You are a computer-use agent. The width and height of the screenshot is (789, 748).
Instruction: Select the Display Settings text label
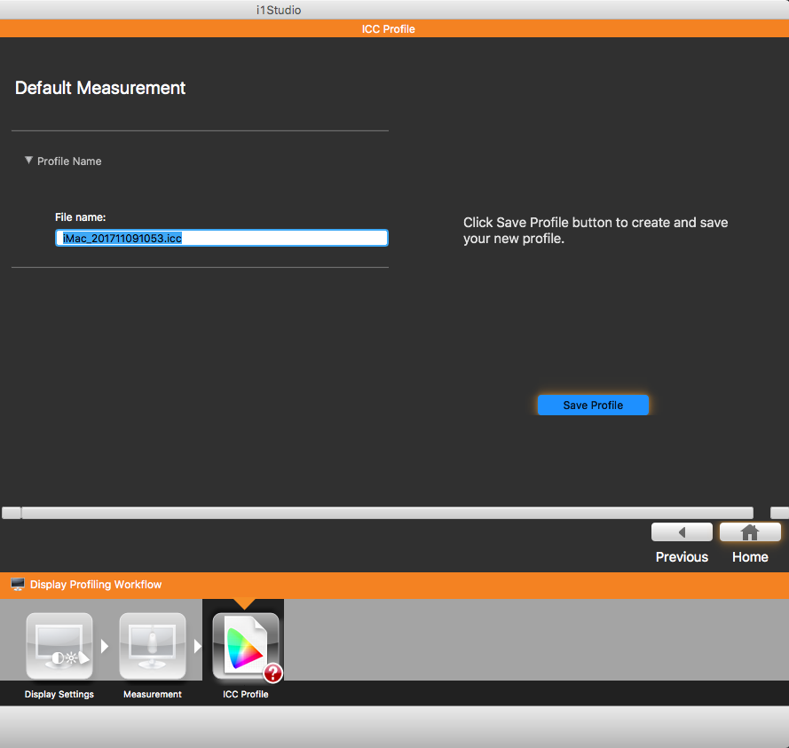tap(59, 694)
